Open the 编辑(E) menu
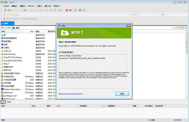This screenshot has width=189, height=122. (14, 6)
